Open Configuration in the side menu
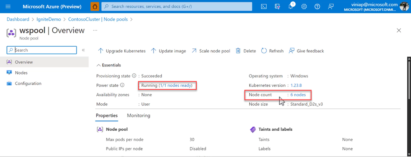Screen dimensions: 411x157 44,84
